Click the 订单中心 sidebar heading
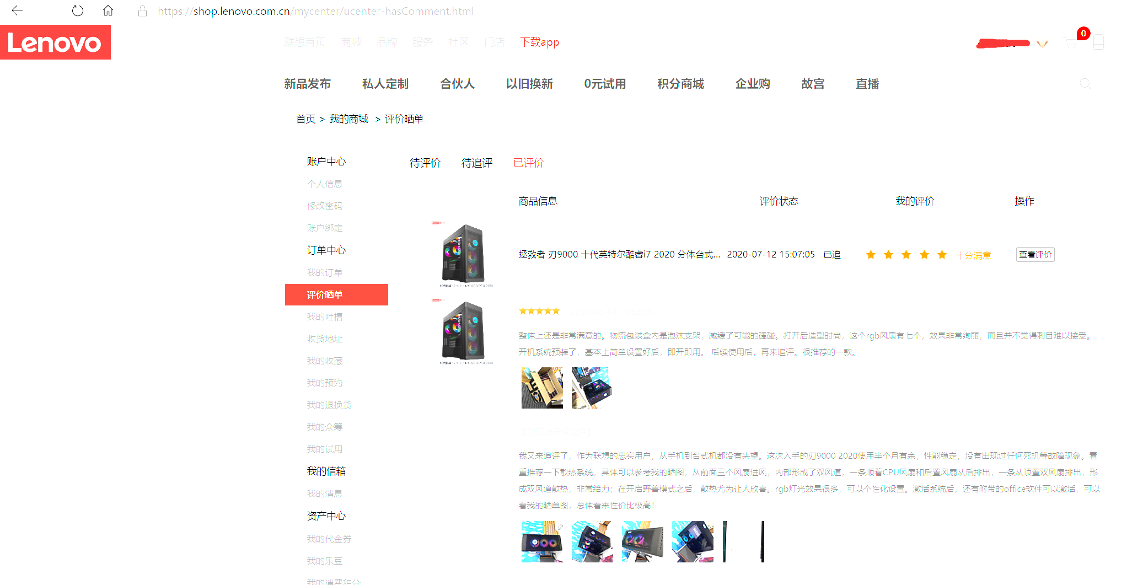Screen dimensions: 1143x585 point(326,250)
